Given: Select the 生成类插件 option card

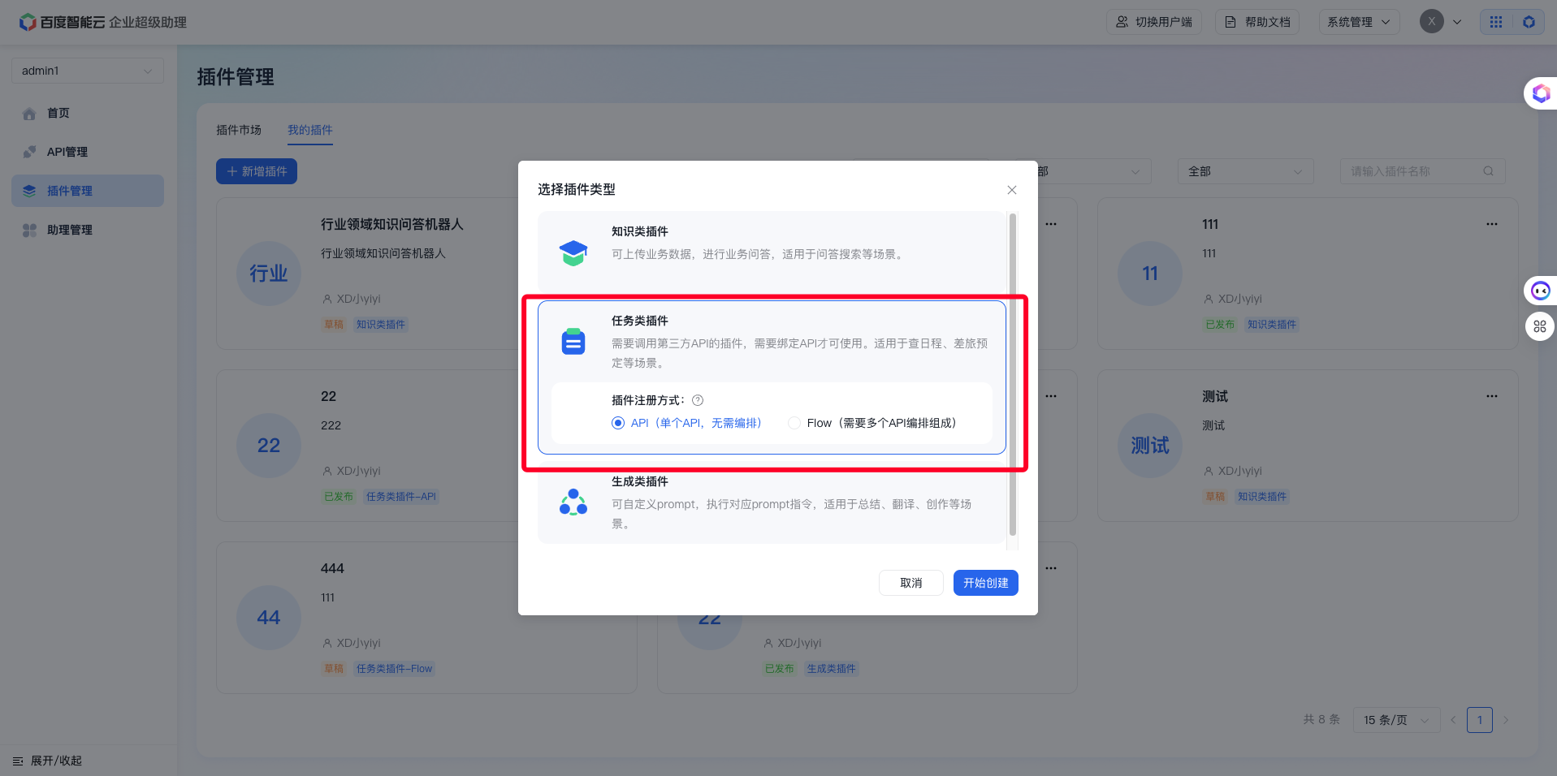Looking at the screenshot, I should [x=772, y=502].
